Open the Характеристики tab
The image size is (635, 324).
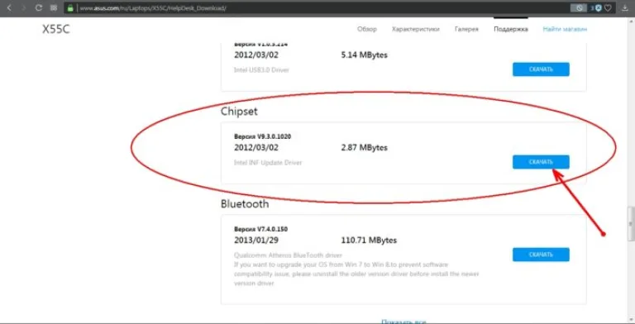pyautogui.click(x=416, y=29)
